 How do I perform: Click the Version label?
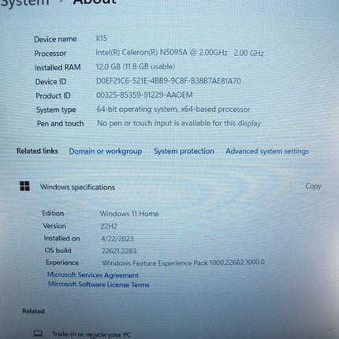tap(54, 225)
